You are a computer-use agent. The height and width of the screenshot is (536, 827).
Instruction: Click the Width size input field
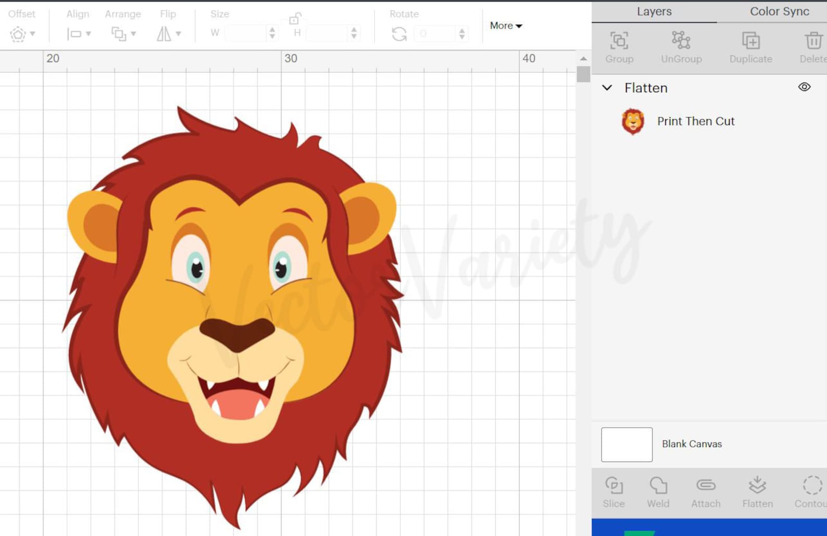click(x=245, y=33)
